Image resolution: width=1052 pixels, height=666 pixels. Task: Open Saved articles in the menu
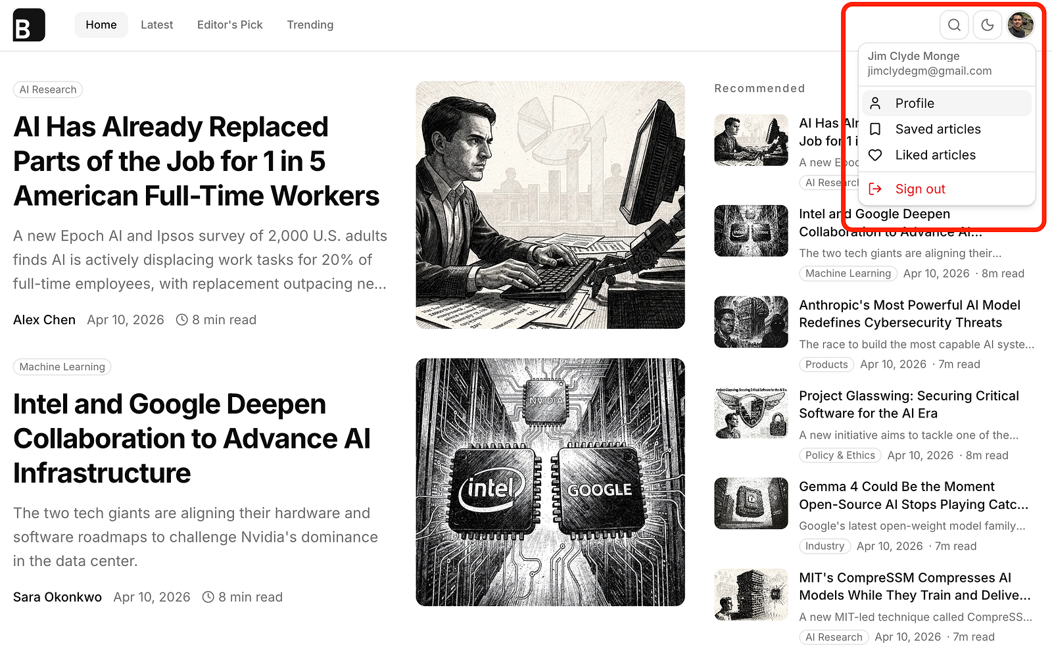[x=947, y=130]
